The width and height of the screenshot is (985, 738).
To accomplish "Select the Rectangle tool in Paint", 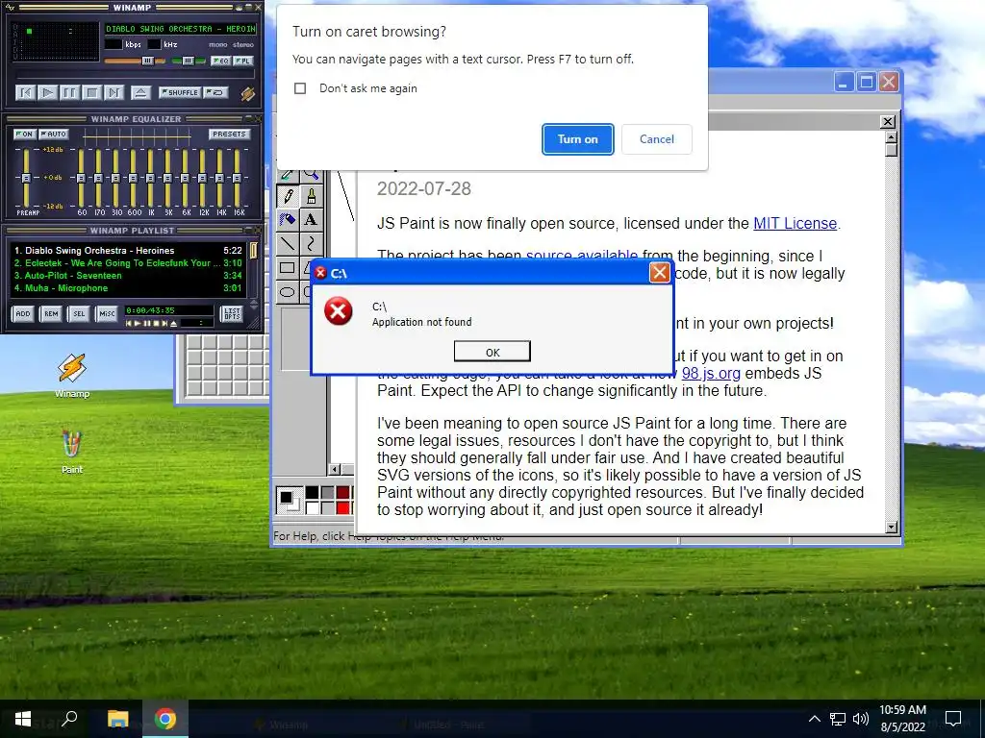I will tap(288, 267).
